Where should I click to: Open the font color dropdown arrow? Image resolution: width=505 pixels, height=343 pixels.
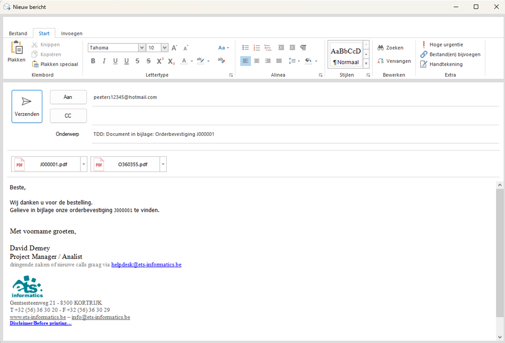point(192,61)
